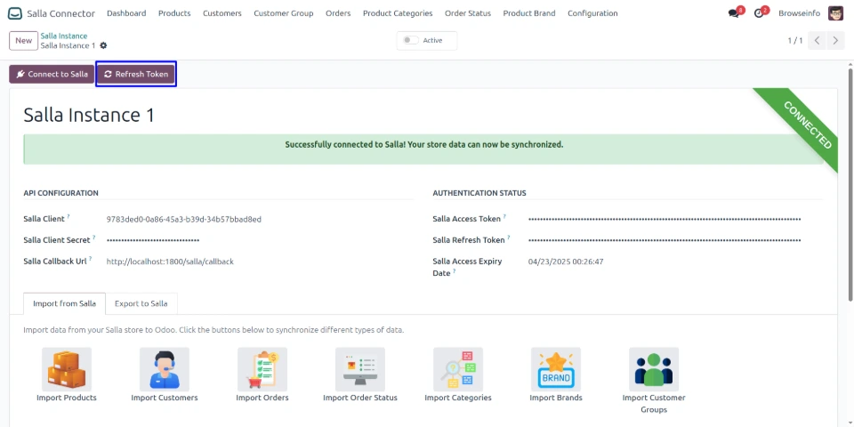Toggle the Active switch

point(409,40)
